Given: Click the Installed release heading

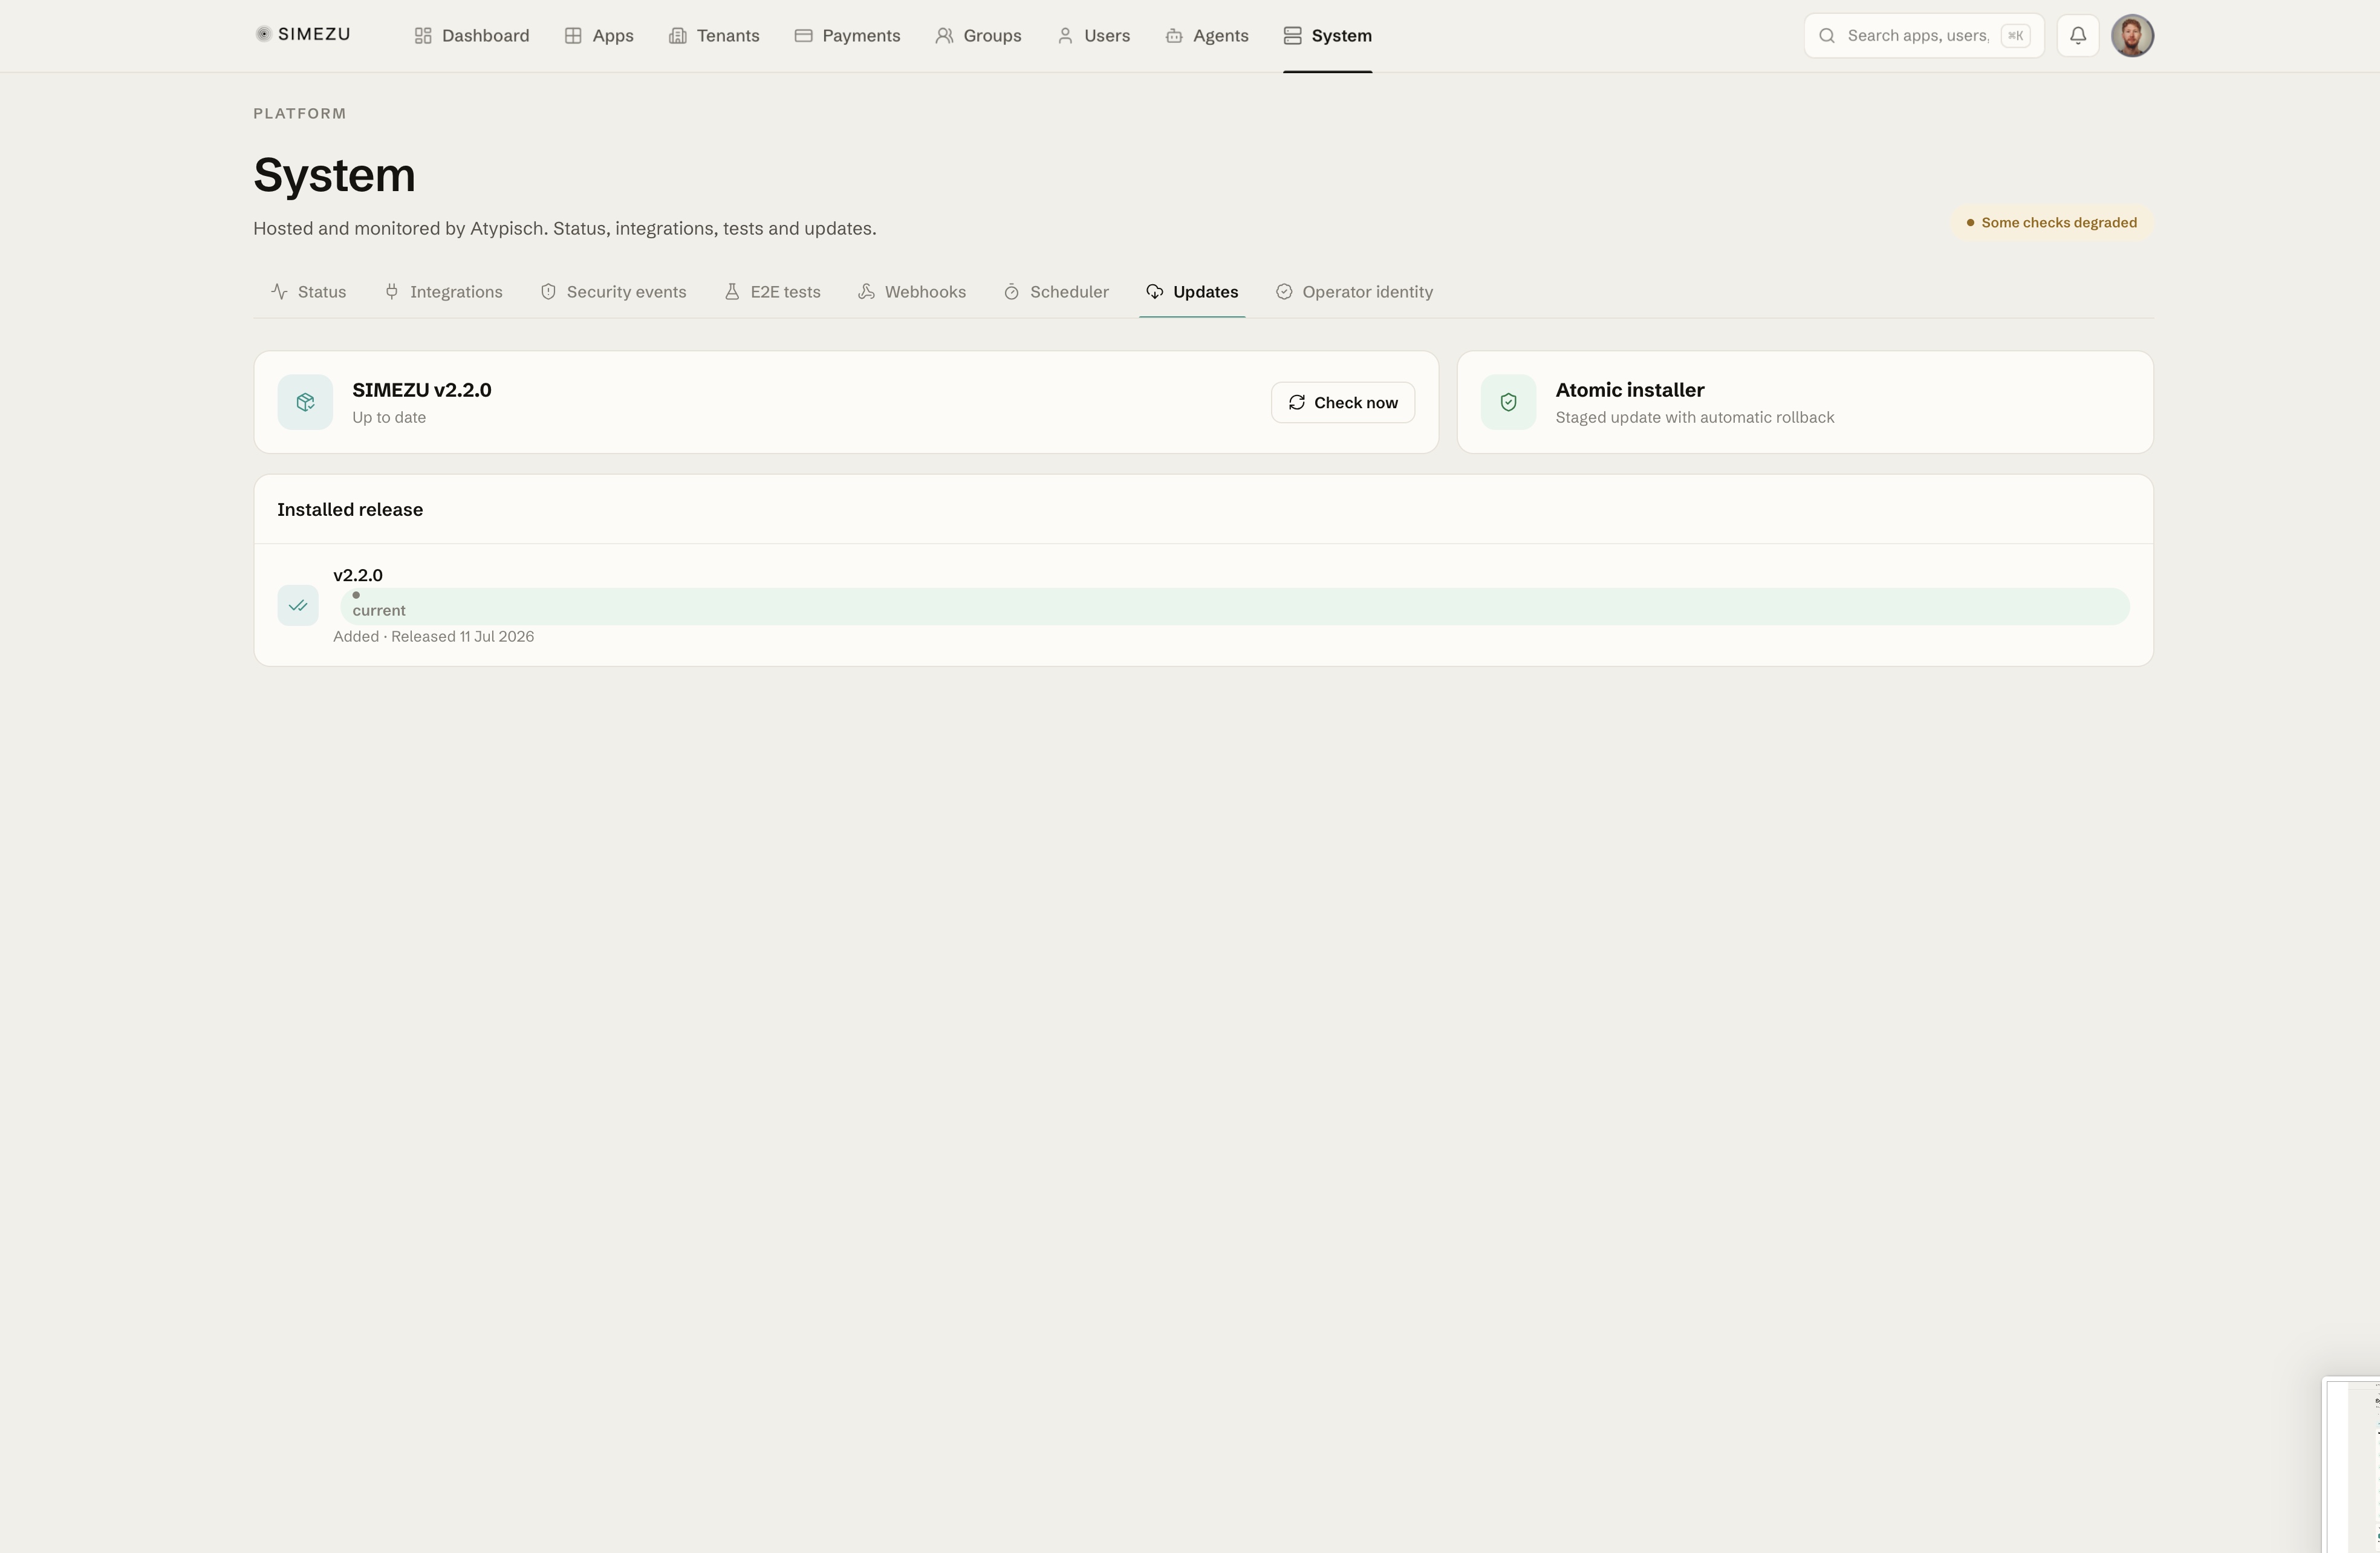Looking at the screenshot, I should click(x=350, y=510).
